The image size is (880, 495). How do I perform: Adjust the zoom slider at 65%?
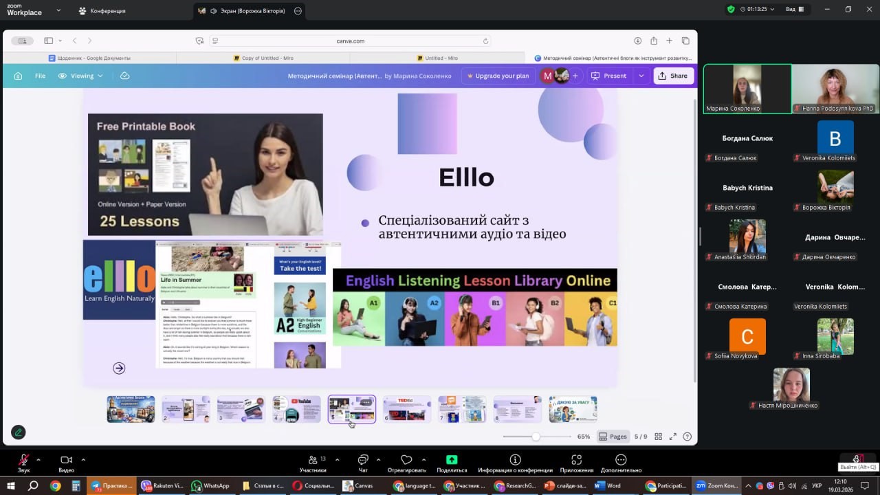point(536,437)
